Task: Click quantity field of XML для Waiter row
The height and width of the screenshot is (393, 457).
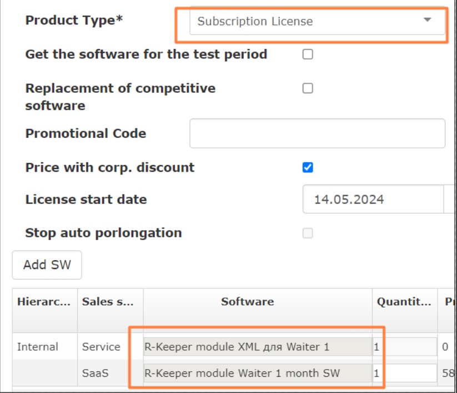Action: pyautogui.click(x=405, y=347)
